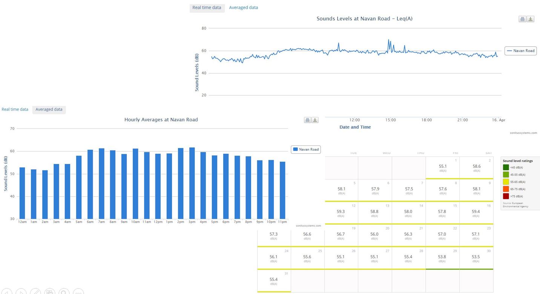Open more slideshow options ellipsis
The height and width of the screenshot is (294, 540).
[x=78, y=292]
